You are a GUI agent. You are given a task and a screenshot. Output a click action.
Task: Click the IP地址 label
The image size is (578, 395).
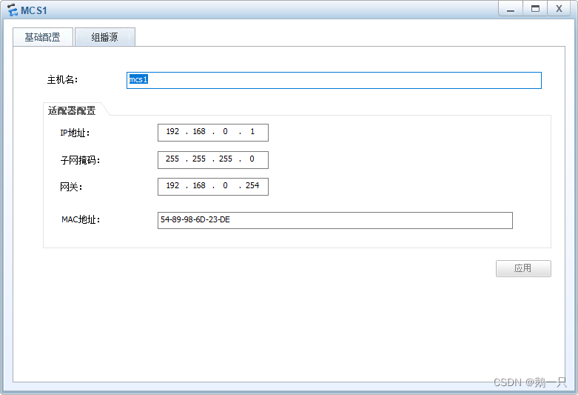click(x=75, y=133)
